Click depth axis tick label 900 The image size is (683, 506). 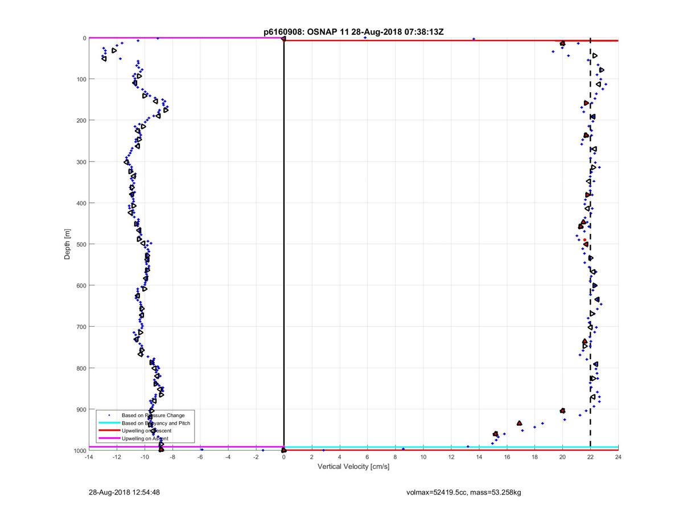(x=80, y=409)
